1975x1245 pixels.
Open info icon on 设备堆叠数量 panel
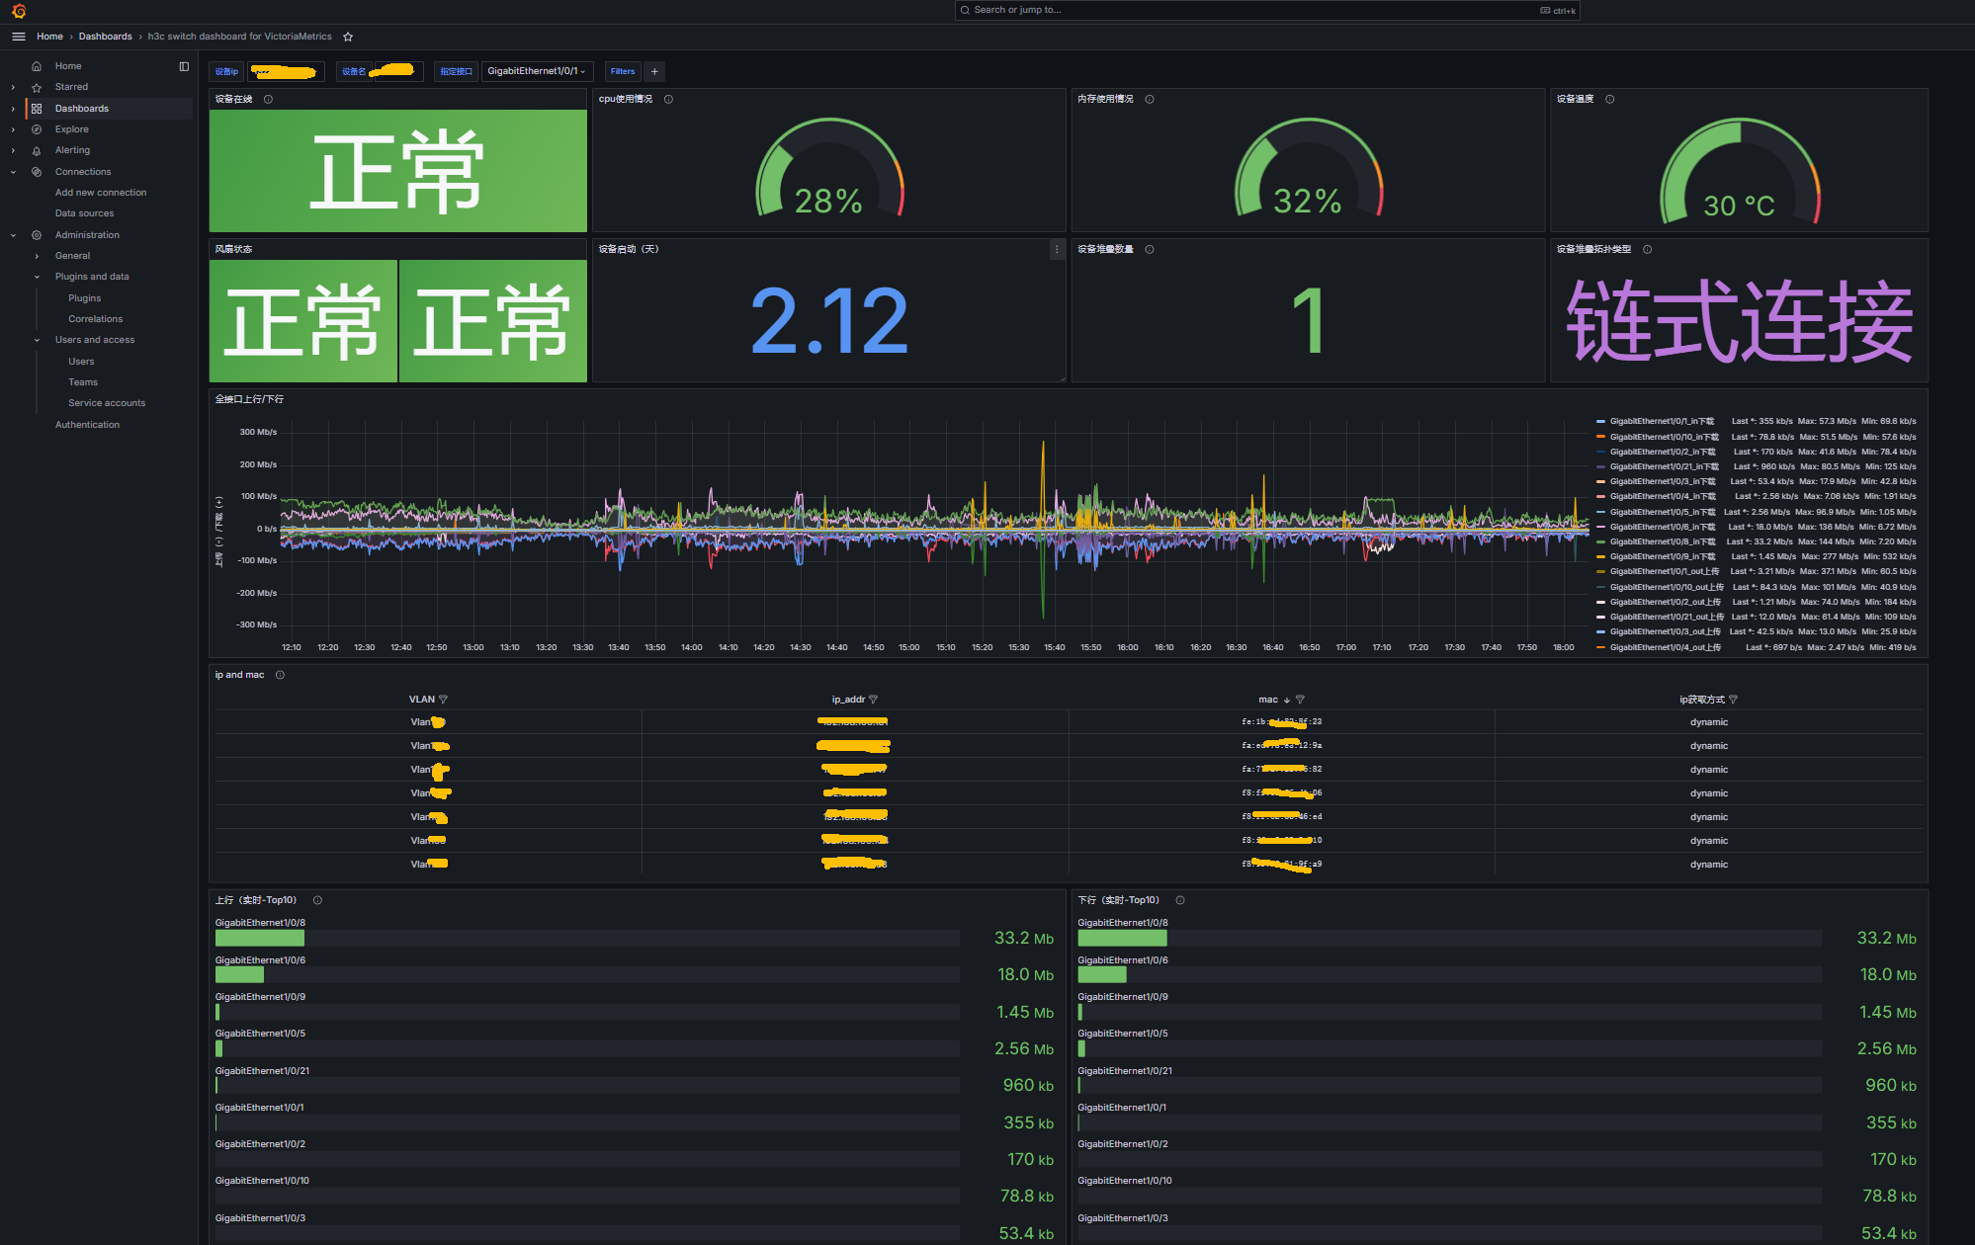(1149, 249)
